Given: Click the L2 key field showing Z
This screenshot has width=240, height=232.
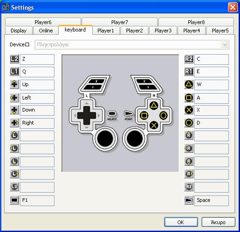Looking at the screenshot, I should pos(37,59).
